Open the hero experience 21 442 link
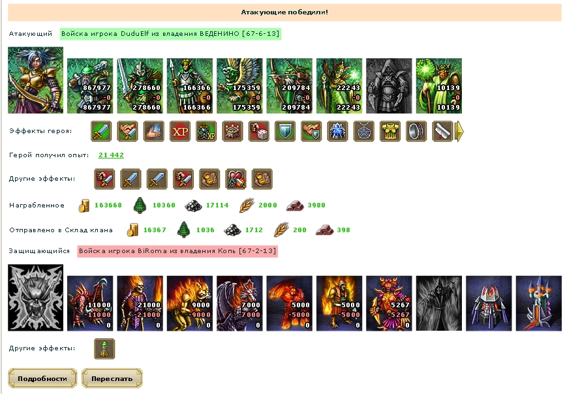Viewport: 565px width, 394px height. pyautogui.click(x=111, y=155)
